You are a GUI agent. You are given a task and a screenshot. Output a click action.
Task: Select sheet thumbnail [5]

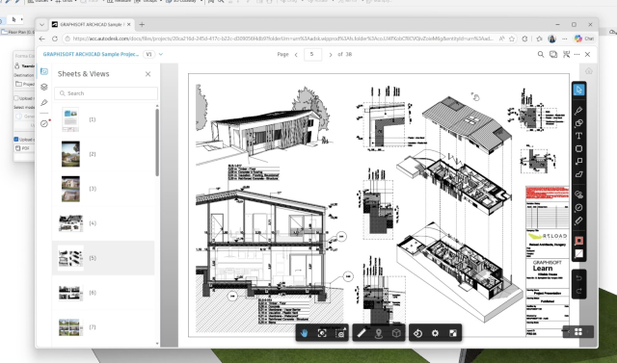pyautogui.click(x=70, y=258)
